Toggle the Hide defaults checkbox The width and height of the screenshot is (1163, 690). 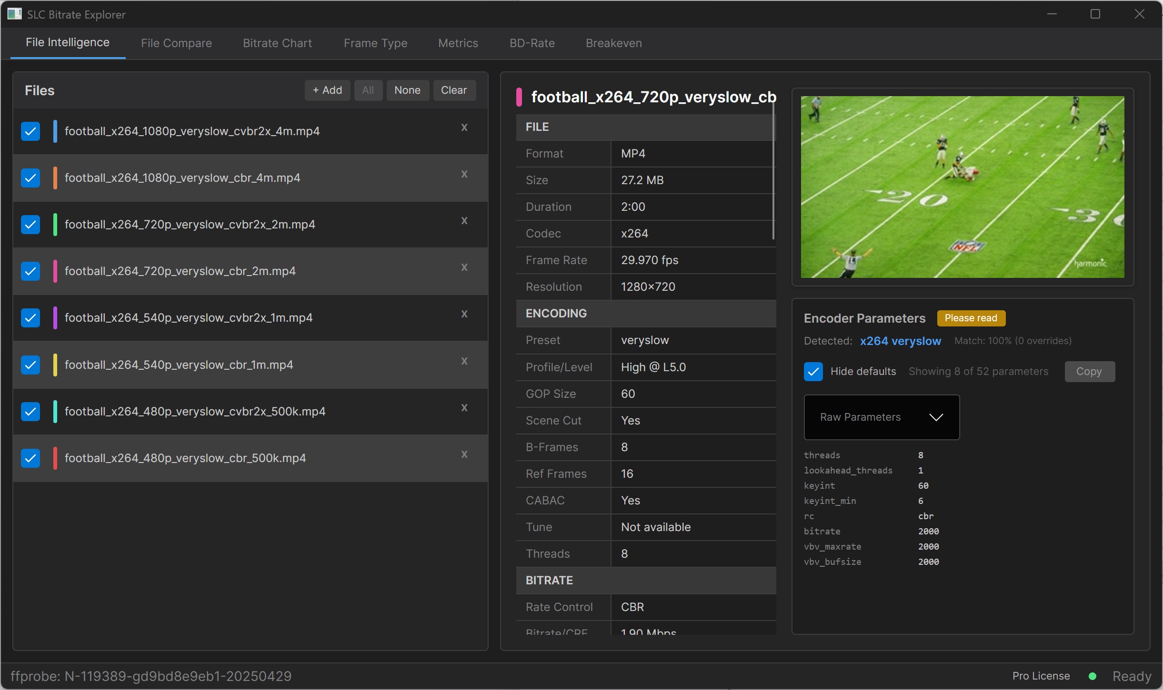[x=813, y=372]
